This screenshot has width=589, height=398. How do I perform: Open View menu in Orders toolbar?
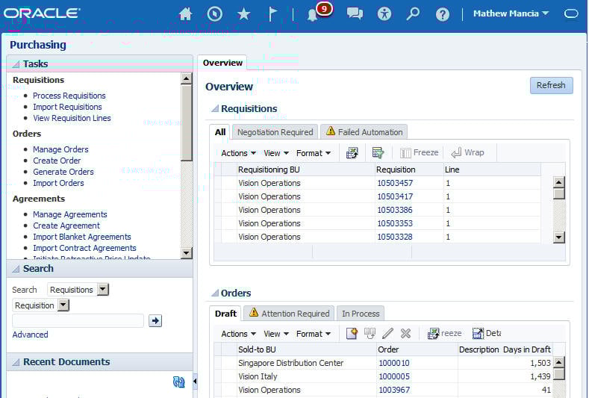(x=276, y=334)
